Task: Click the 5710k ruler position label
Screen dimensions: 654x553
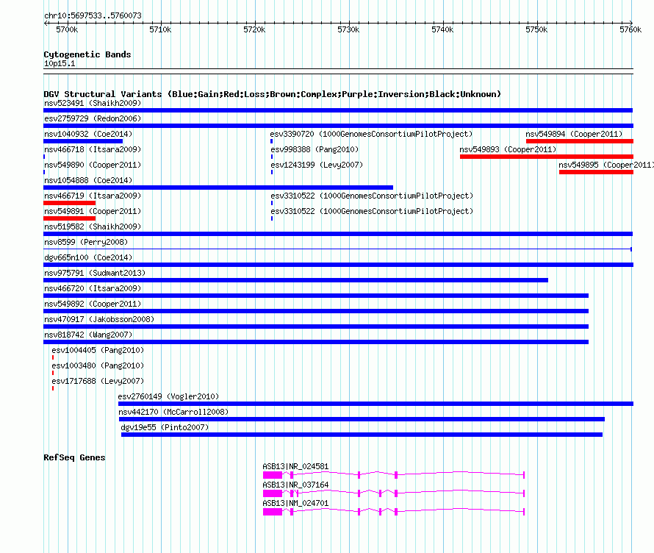Action: [x=161, y=29]
